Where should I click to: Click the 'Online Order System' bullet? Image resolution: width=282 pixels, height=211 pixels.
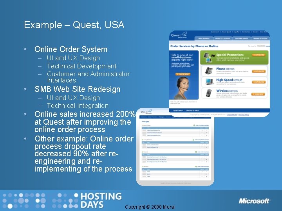[x=71, y=49]
